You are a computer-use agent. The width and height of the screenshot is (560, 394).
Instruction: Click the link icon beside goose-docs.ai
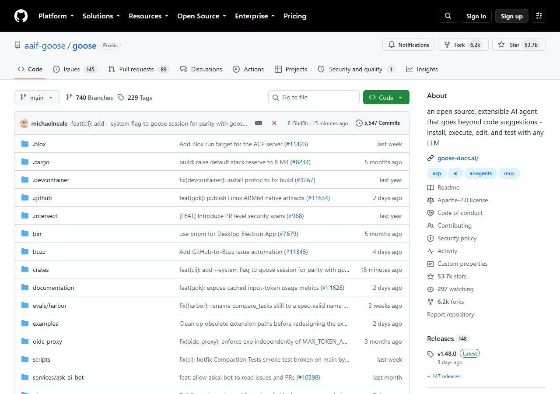pos(430,158)
